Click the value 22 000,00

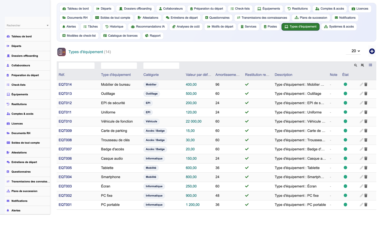point(193,121)
